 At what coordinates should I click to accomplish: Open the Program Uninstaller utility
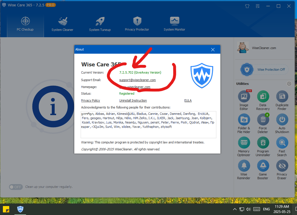[263, 147]
